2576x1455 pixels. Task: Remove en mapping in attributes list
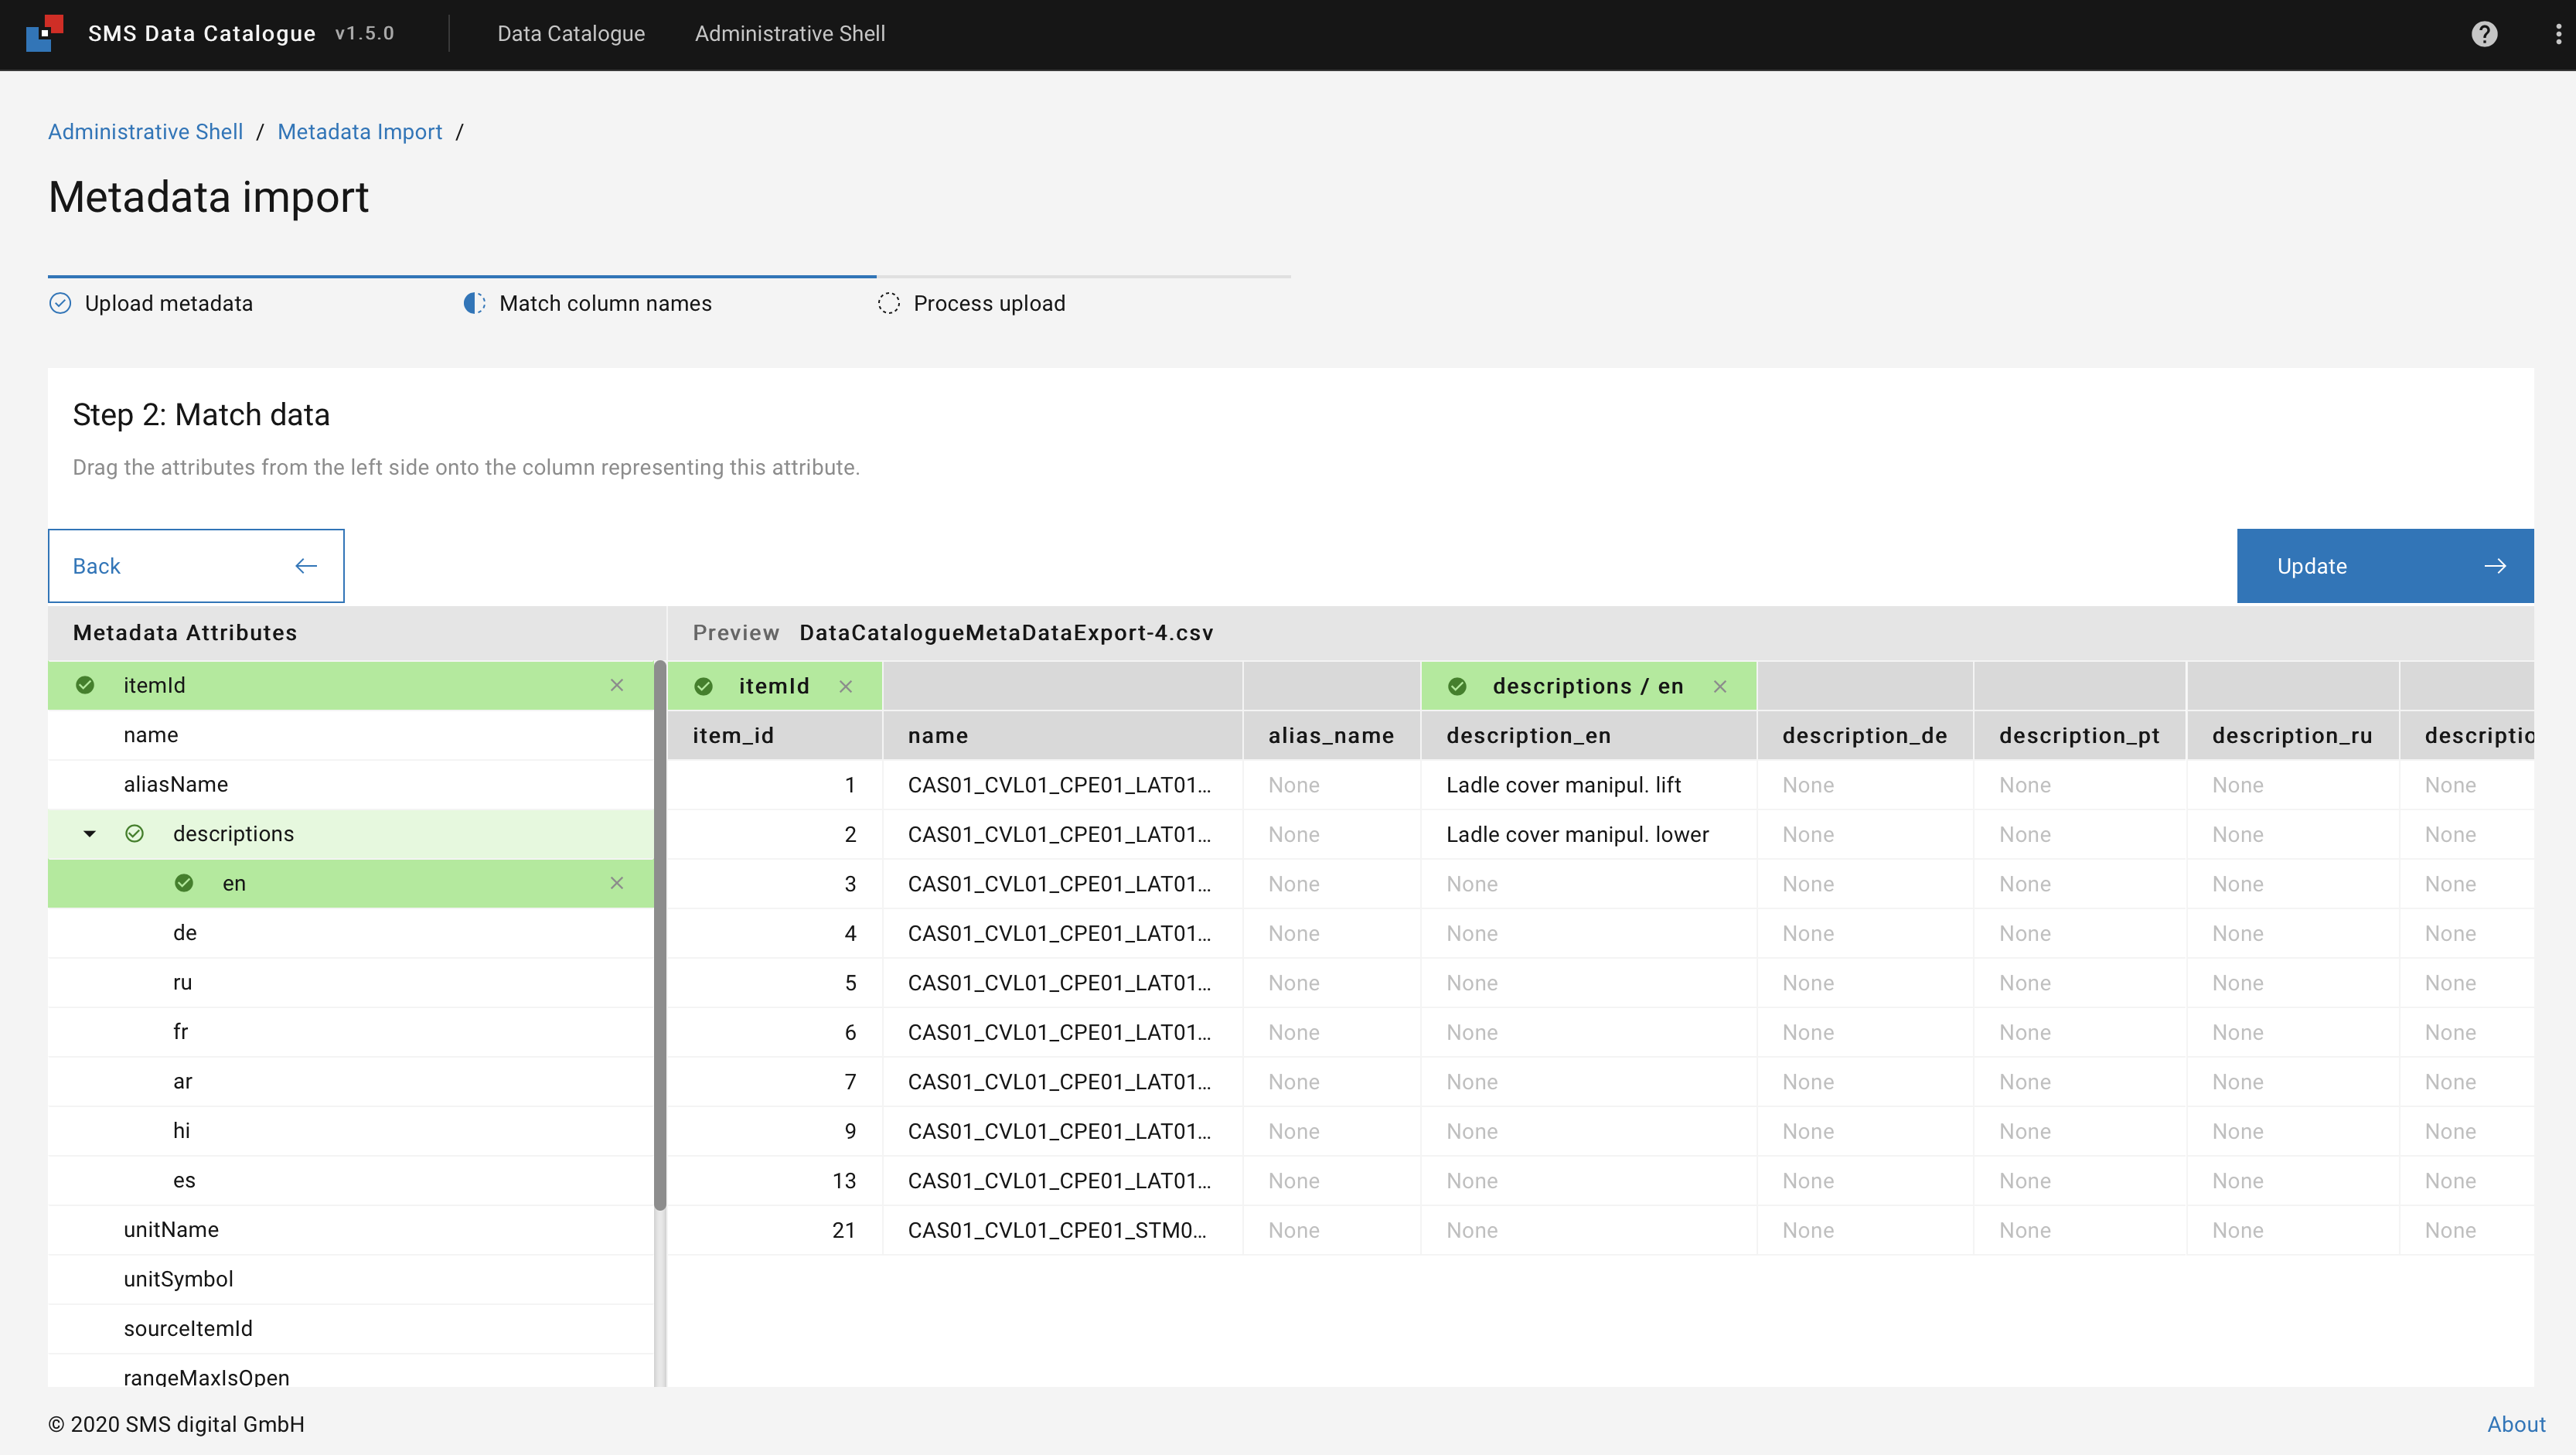click(617, 883)
